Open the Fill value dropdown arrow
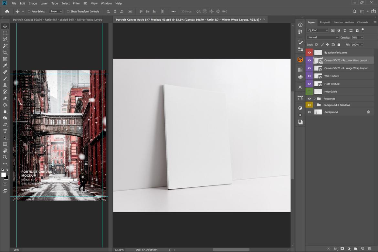Image resolution: width=378 pixels, height=252 pixels. point(362,45)
